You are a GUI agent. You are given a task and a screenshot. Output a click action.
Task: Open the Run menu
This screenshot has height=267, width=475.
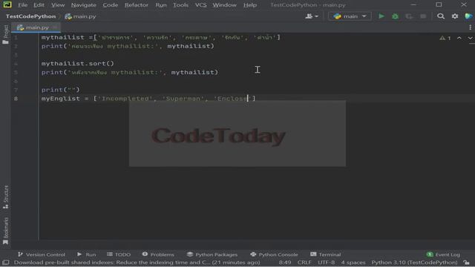pyautogui.click(x=161, y=5)
